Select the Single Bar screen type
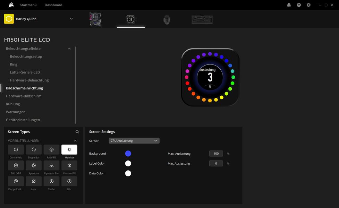Image resolution: width=339 pixels, height=208 pixels. (x=34, y=149)
